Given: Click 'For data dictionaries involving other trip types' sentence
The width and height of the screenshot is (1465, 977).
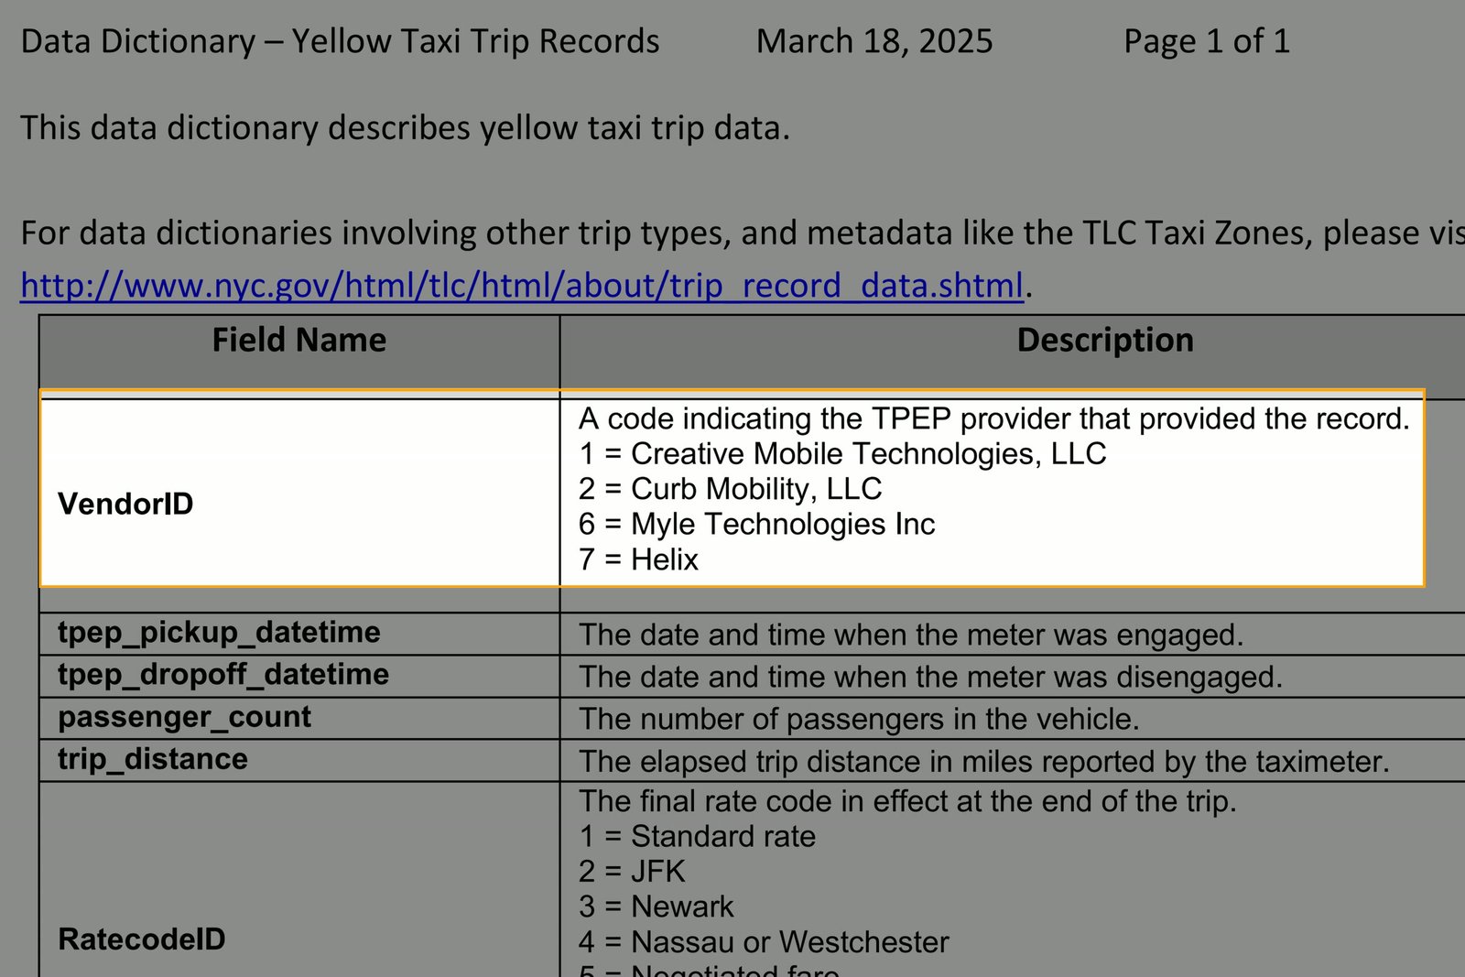Looking at the screenshot, I should 743,233.
